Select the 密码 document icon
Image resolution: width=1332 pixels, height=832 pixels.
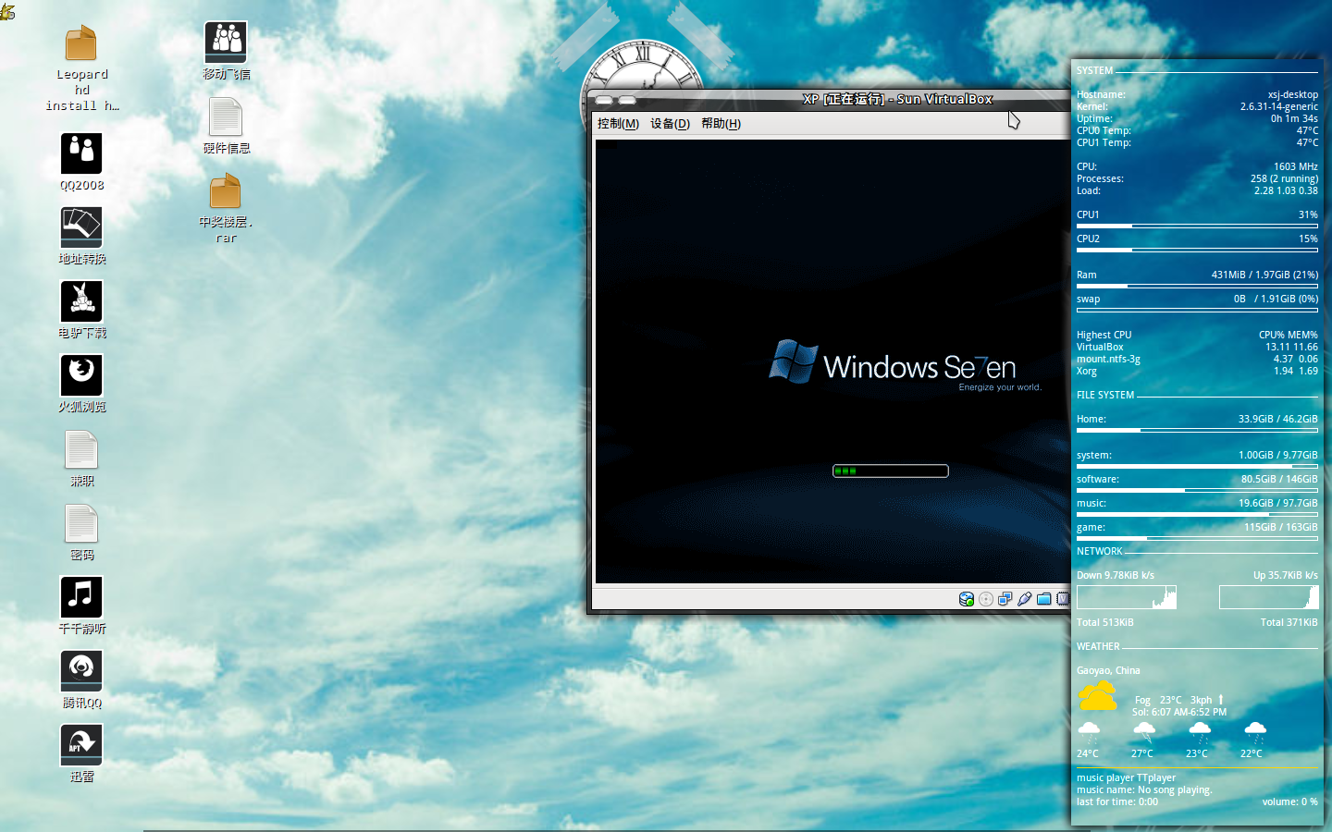[81, 524]
